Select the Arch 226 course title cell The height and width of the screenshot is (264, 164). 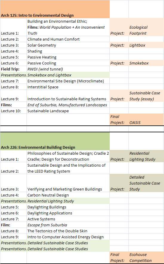[x=55, y=141]
